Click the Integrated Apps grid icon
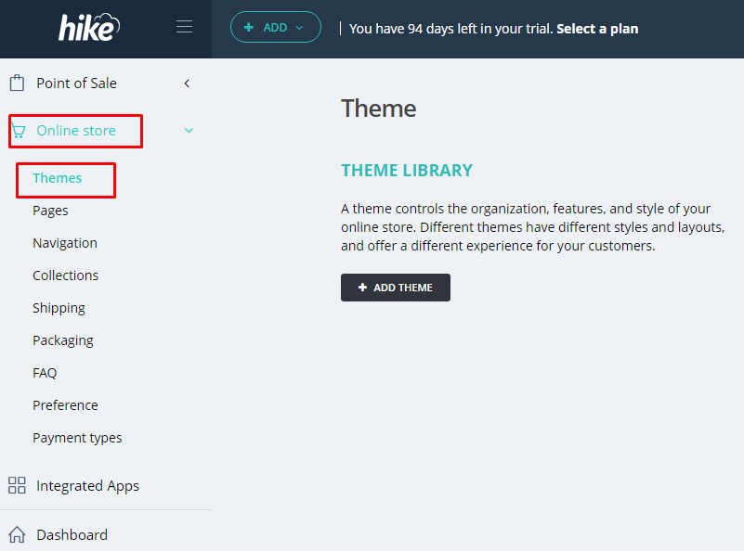This screenshot has width=744, height=551. point(17,485)
